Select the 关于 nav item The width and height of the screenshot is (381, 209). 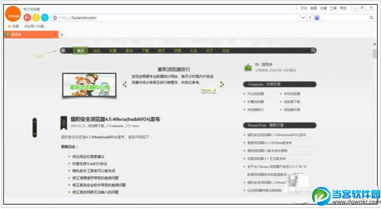[x=210, y=51]
